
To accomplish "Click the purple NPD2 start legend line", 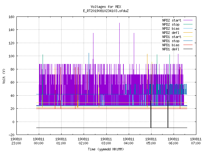I will [x=188, y=20].
